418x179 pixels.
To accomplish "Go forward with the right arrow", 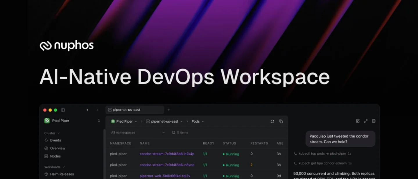I will pyautogui.click(x=97, y=110).
